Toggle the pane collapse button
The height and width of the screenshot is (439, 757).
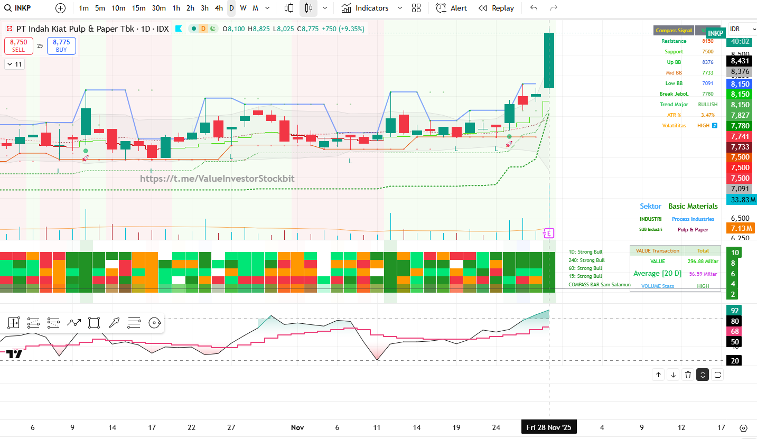(x=703, y=375)
